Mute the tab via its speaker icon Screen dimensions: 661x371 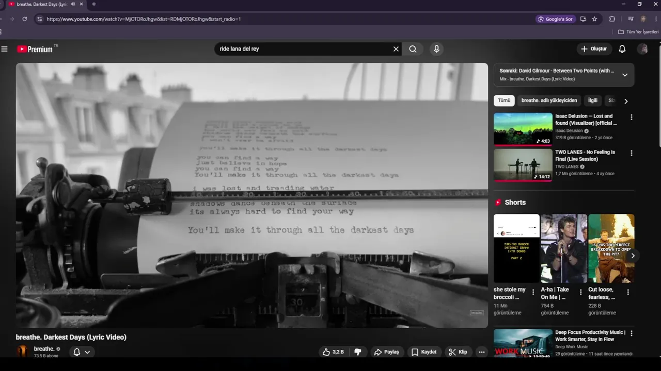click(x=73, y=4)
